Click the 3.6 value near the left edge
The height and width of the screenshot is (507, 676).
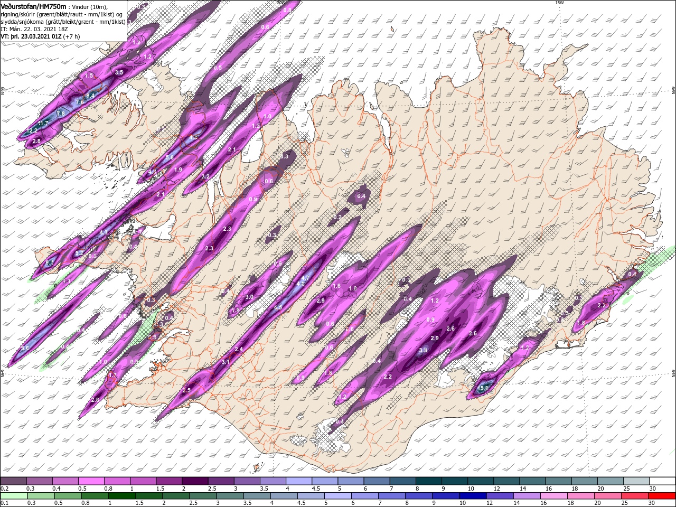(25, 348)
